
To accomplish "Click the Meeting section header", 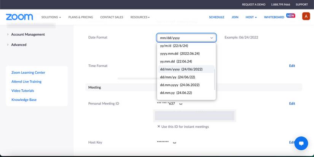I will [x=194, y=87].
